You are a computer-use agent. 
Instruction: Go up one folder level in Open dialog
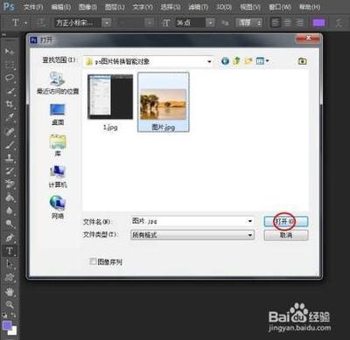(236, 61)
